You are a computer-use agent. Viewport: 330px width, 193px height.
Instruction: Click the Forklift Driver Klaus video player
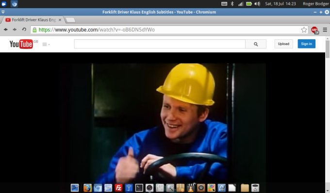(x=163, y=123)
